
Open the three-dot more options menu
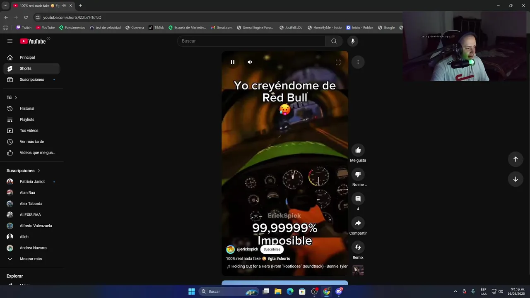(x=358, y=62)
